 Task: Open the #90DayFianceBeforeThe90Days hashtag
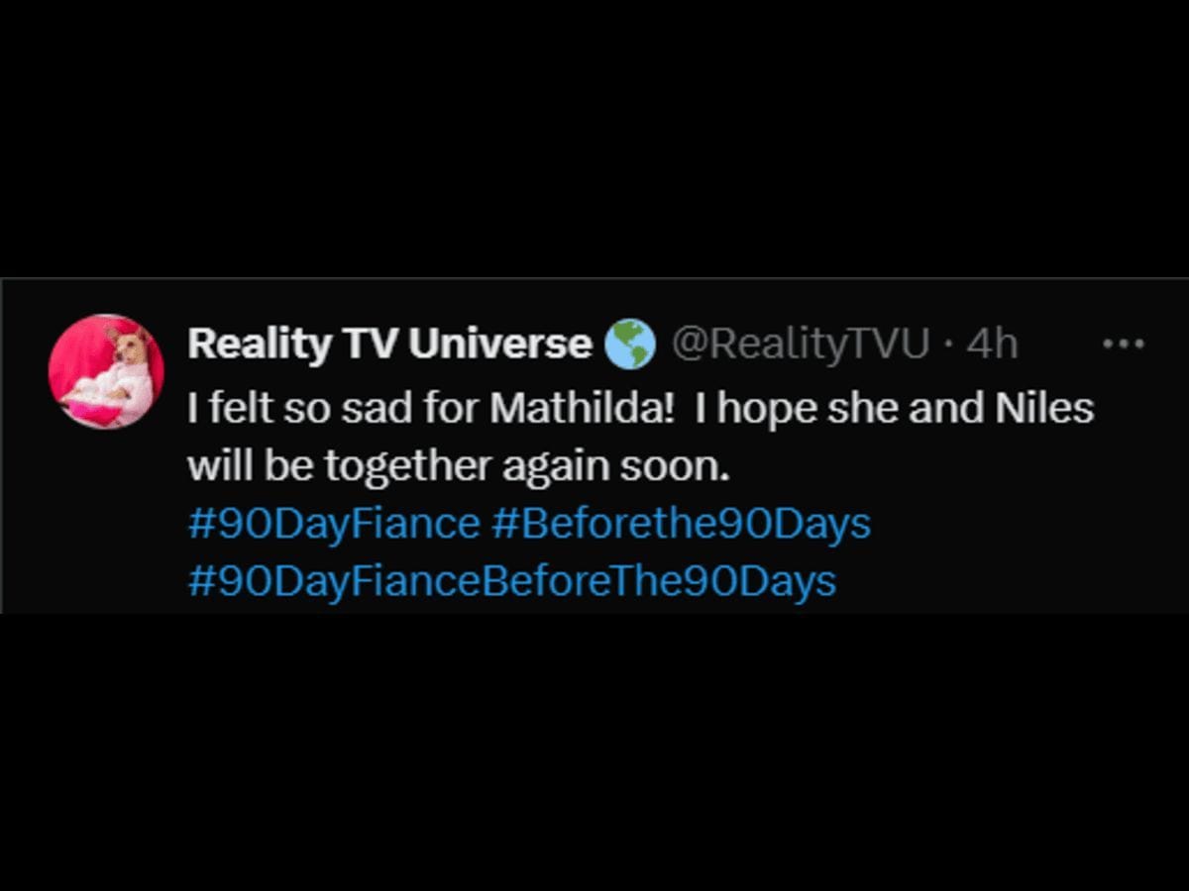(511, 582)
